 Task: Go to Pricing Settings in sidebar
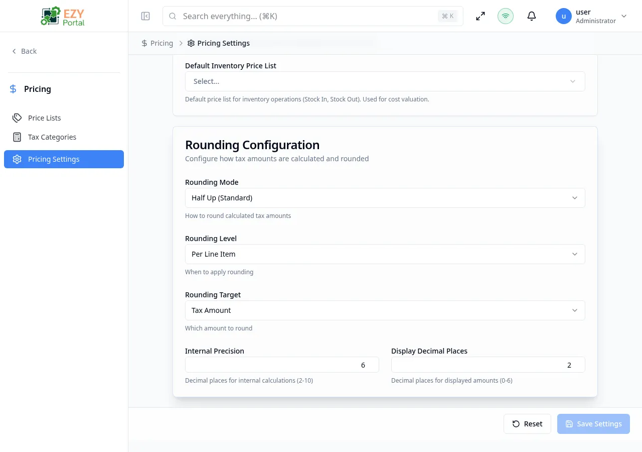click(x=64, y=159)
